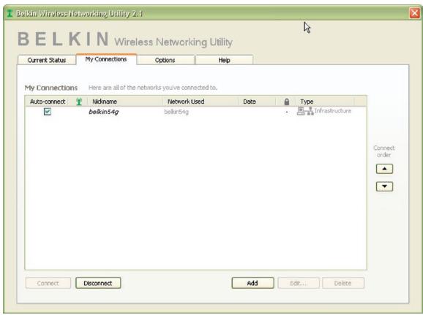
Task: Click the greyed-out Connect button
Action: pos(48,283)
